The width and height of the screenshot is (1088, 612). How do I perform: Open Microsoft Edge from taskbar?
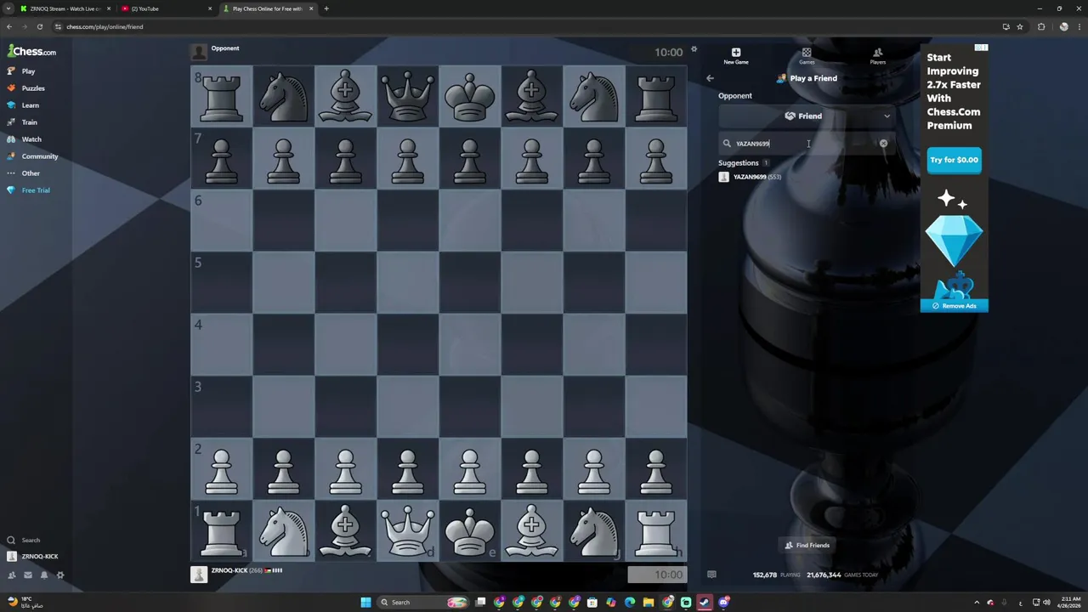click(630, 603)
